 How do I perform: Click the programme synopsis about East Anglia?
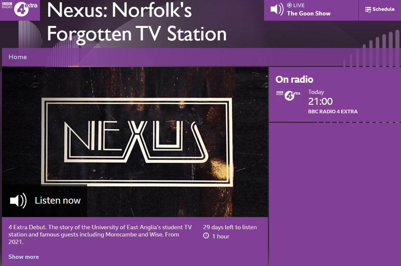click(x=100, y=234)
